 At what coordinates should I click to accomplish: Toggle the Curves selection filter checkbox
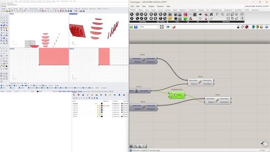pos(11,88)
